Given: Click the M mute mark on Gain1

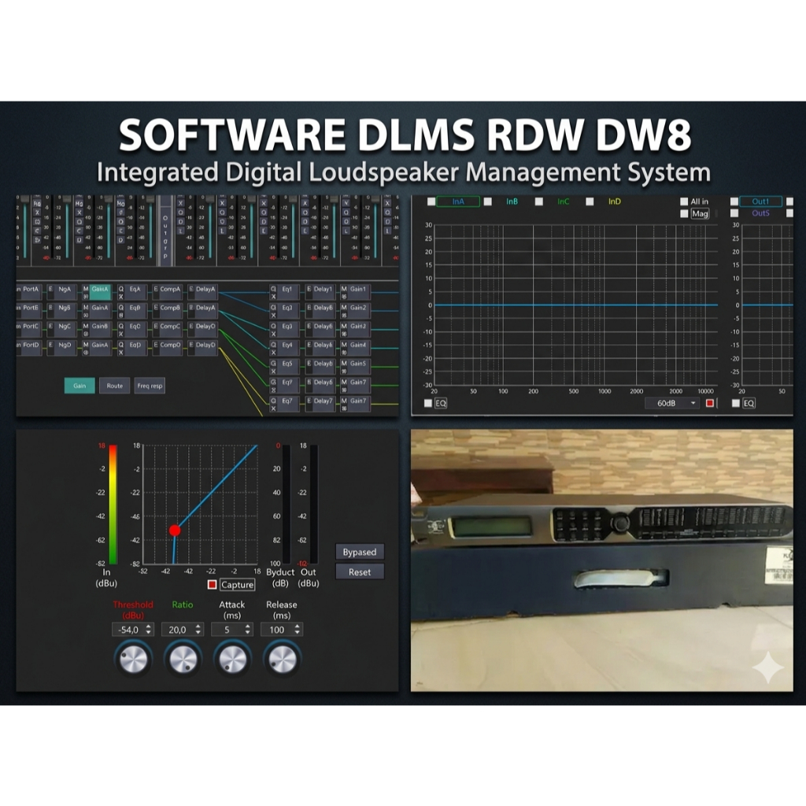Looking at the screenshot, I should (x=344, y=290).
